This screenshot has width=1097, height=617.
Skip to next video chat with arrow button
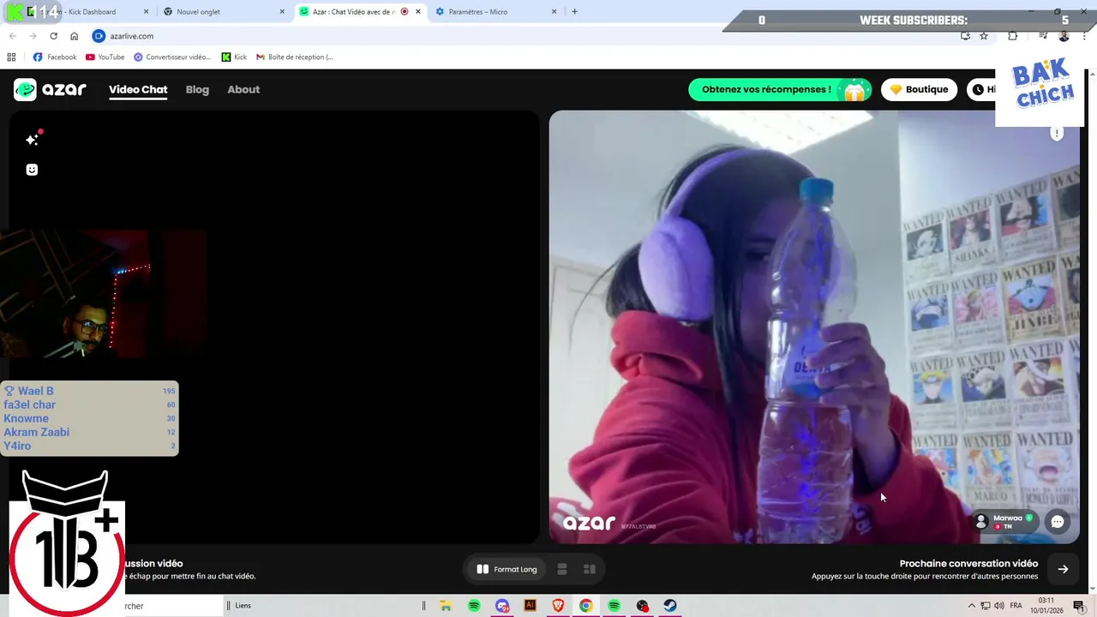(x=1063, y=569)
